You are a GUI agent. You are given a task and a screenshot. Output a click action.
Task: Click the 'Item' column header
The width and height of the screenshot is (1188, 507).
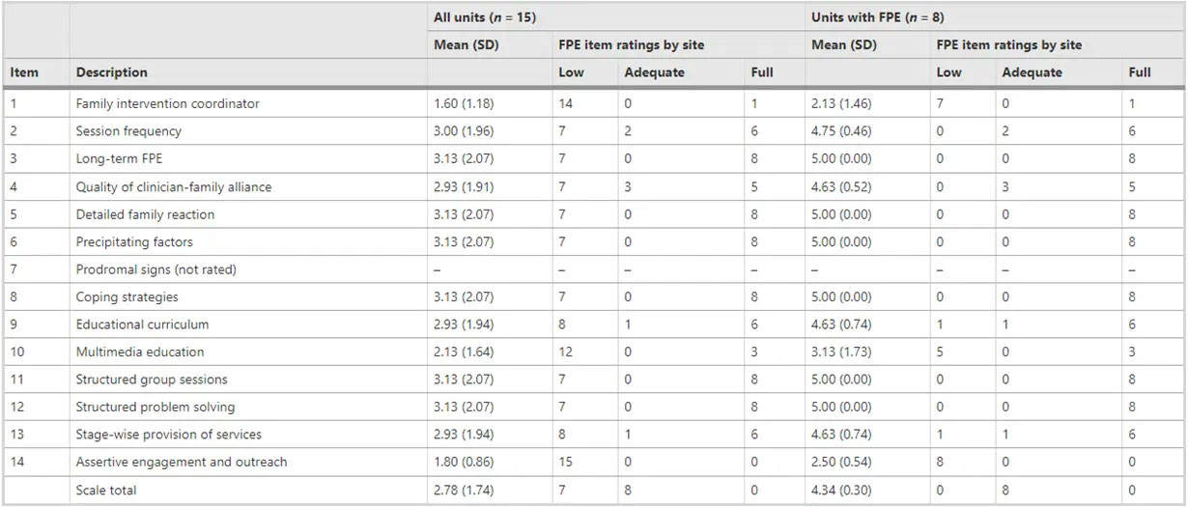pos(24,72)
